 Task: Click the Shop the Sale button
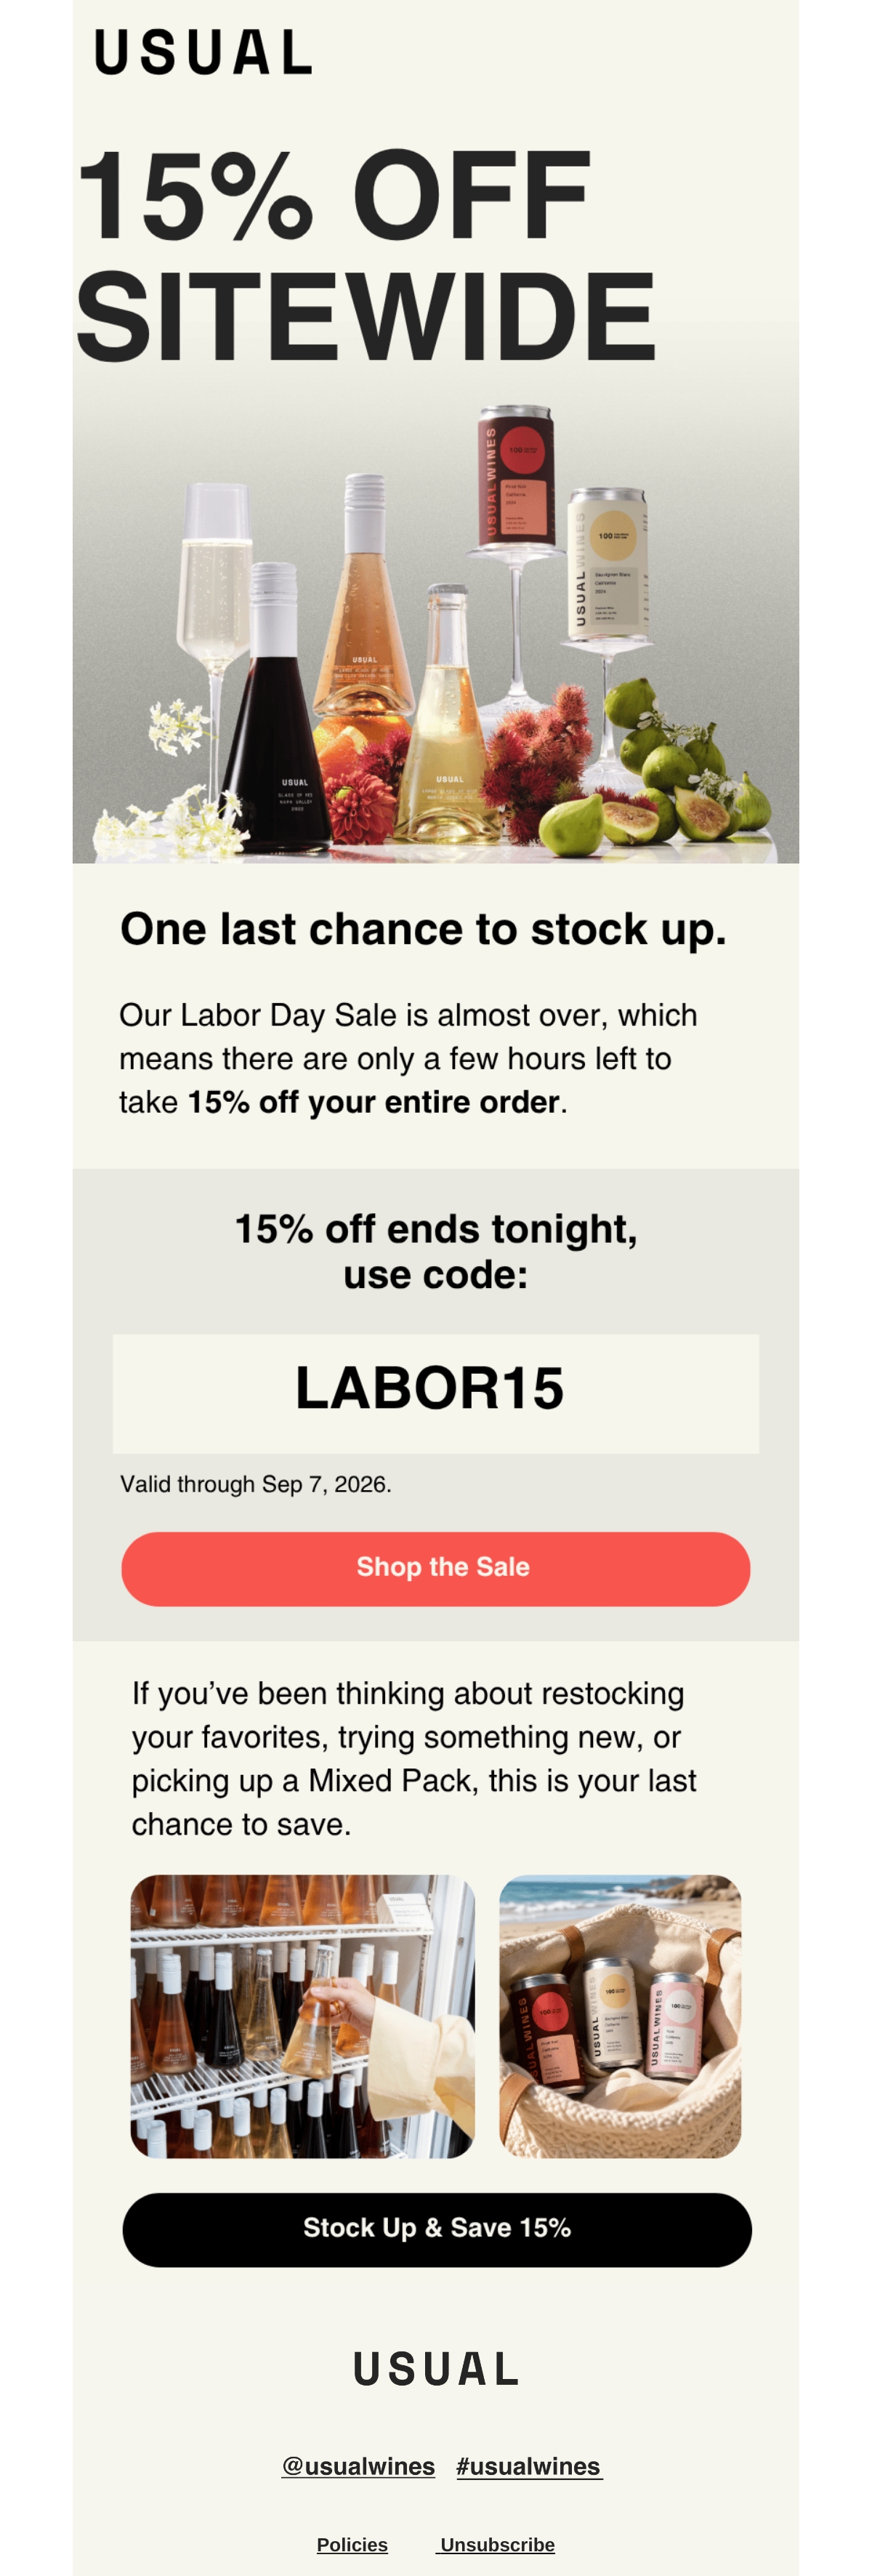tap(436, 1569)
